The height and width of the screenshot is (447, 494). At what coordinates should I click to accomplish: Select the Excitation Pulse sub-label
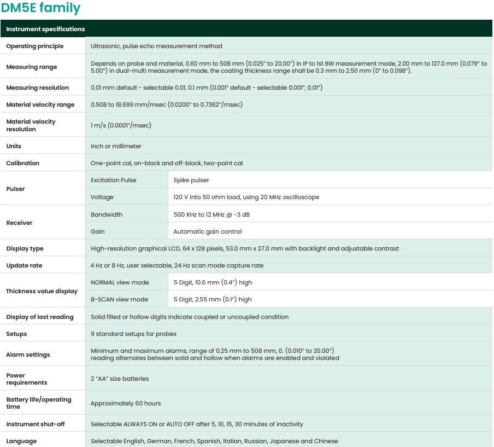[114, 180]
